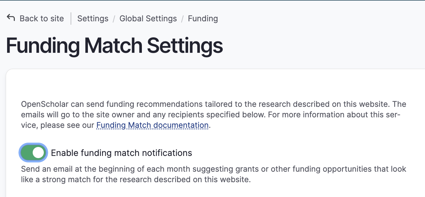Click Settings in the navigation path
The width and height of the screenshot is (425, 197).
point(93,19)
